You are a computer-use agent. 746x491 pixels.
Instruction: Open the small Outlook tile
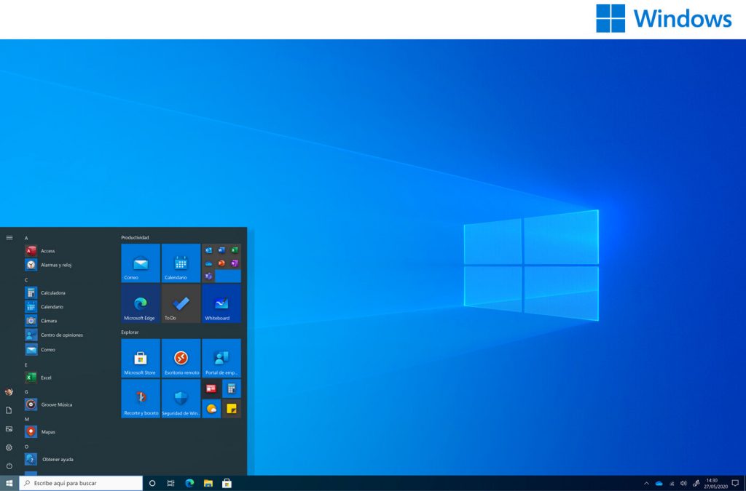pyautogui.click(x=208, y=250)
